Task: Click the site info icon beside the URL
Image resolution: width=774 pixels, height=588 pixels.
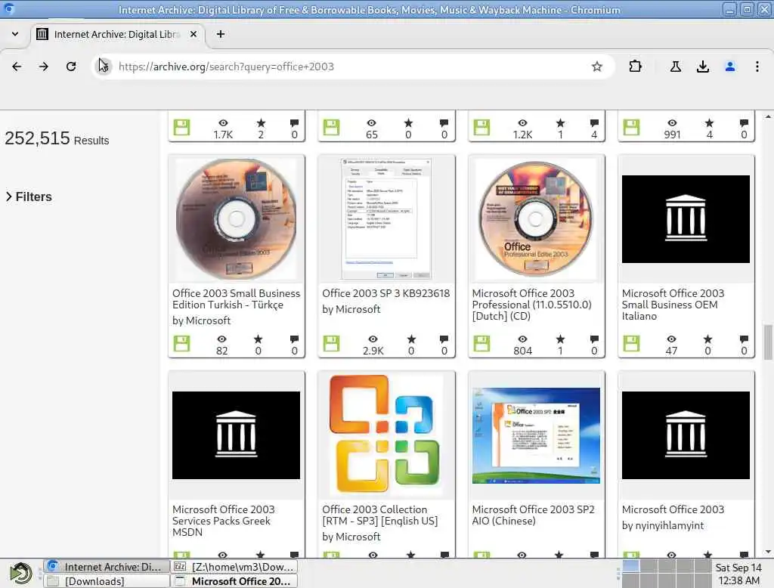Action: point(104,67)
